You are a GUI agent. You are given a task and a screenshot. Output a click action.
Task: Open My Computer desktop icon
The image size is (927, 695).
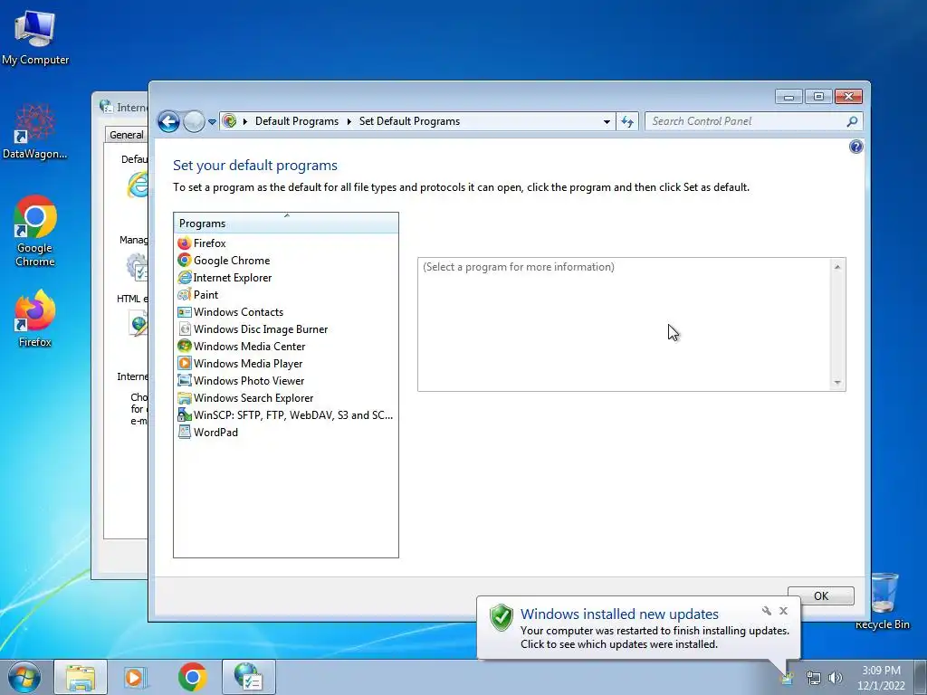[35, 37]
